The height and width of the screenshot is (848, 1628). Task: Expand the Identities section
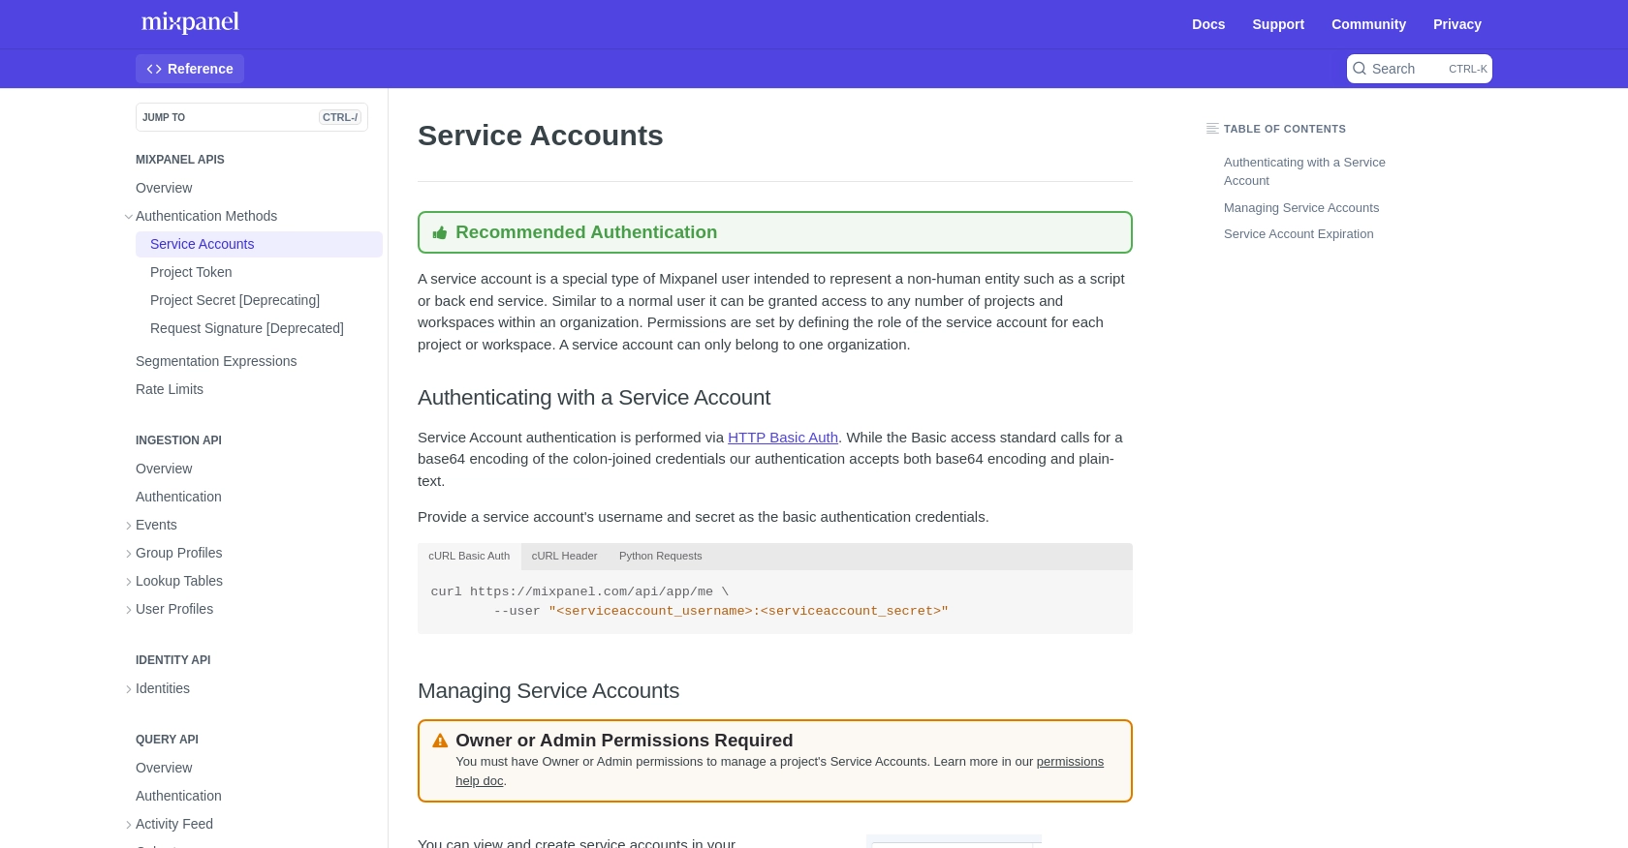(129, 689)
